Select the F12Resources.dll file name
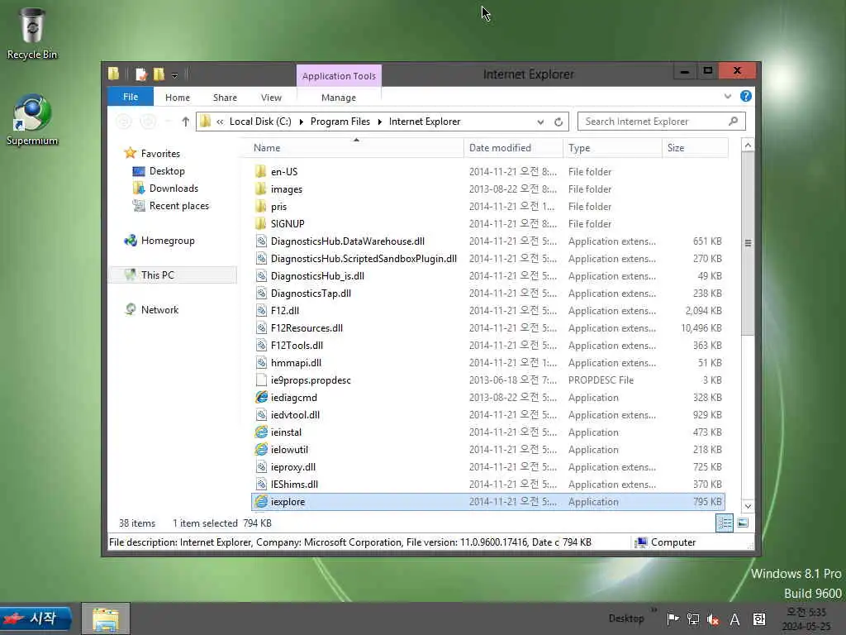The width and height of the screenshot is (846, 635). [307, 328]
